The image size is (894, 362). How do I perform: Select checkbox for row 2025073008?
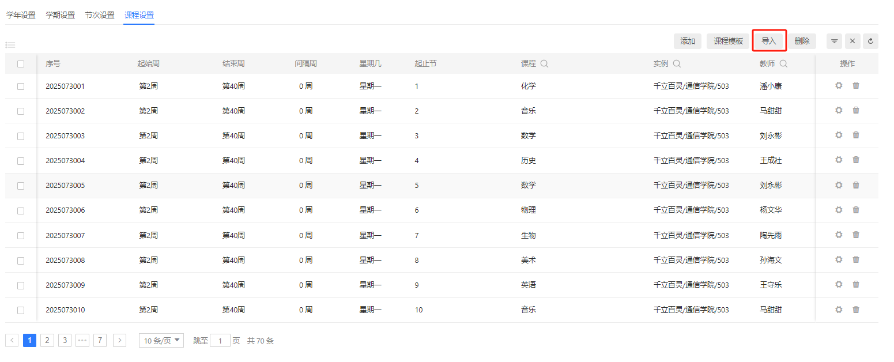pos(21,261)
